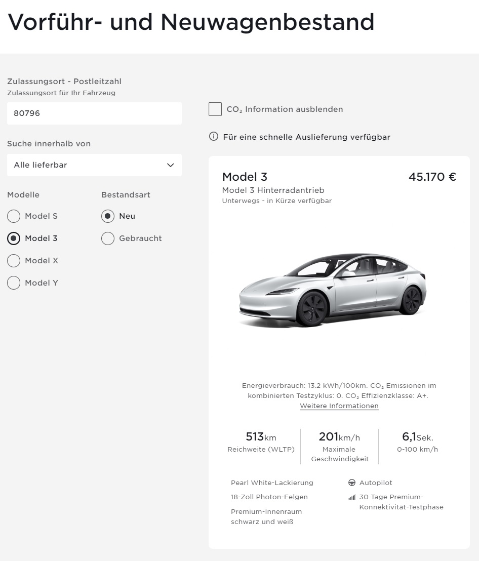
Task: Click the Model 3 listing title
Action: tap(245, 177)
